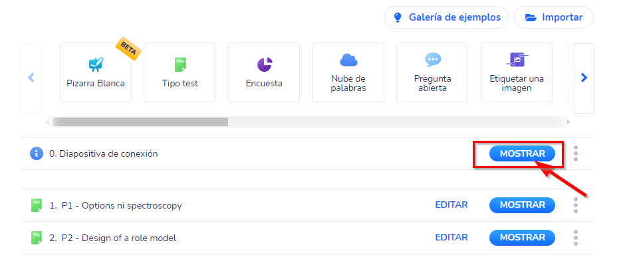Select the Pregunta abierta speech bubble
This screenshot has height=269, width=631.
[x=433, y=60]
